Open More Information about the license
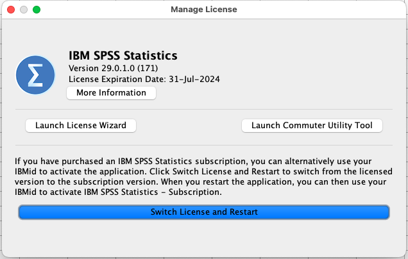 tap(111, 93)
